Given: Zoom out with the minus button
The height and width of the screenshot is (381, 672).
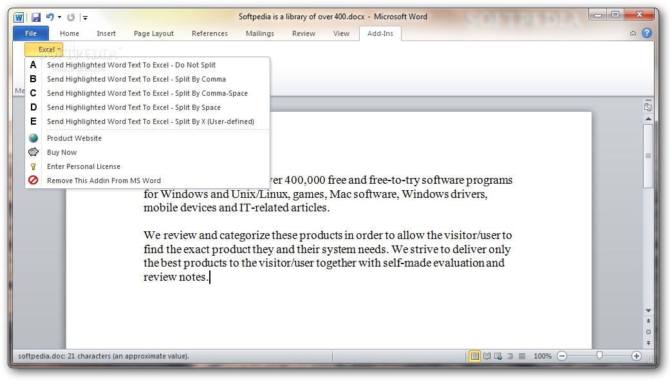Looking at the screenshot, I should point(563,356).
